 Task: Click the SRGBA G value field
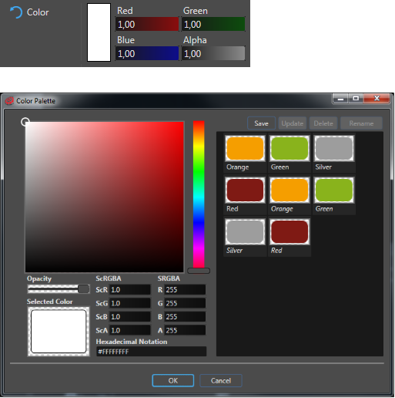click(x=185, y=303)
